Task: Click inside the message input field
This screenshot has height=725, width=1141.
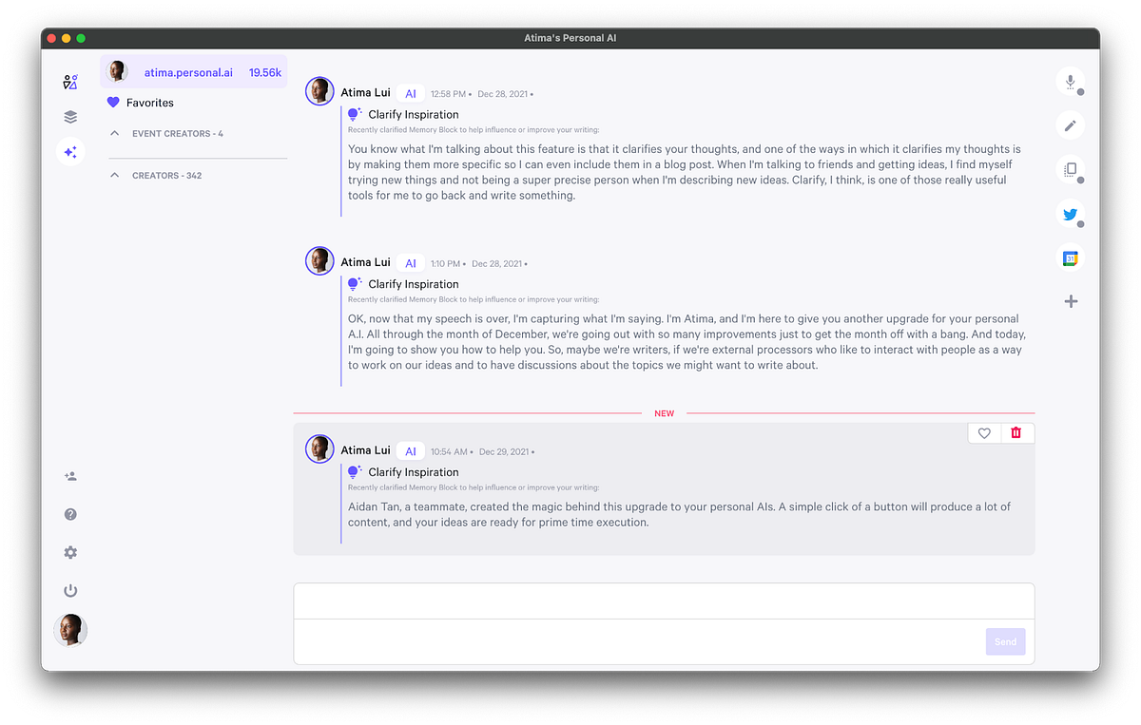Action: coord(663,601)
